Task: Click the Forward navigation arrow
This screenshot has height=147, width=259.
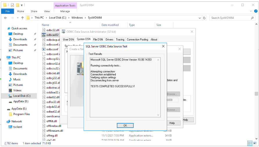Action: tap(12, 18)
